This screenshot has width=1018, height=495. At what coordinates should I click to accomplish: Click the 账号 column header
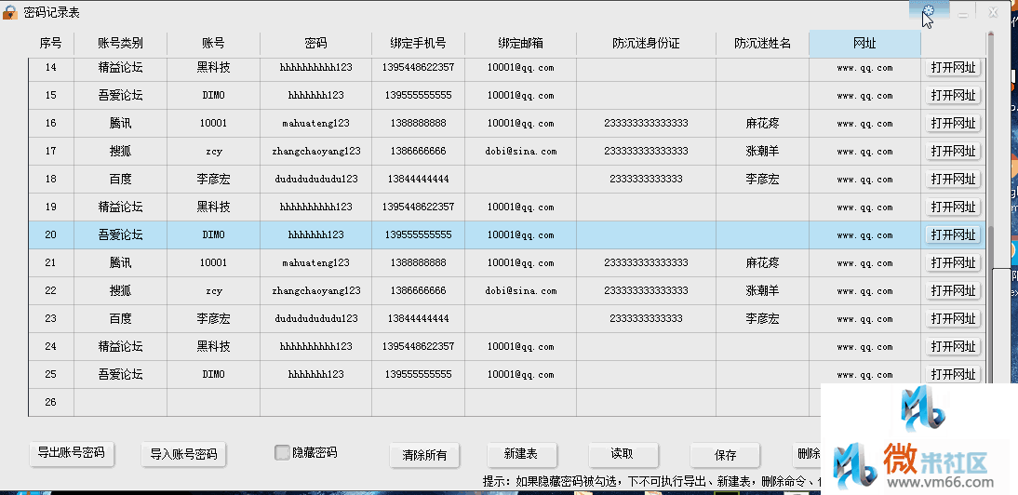[x=214, y=44]
